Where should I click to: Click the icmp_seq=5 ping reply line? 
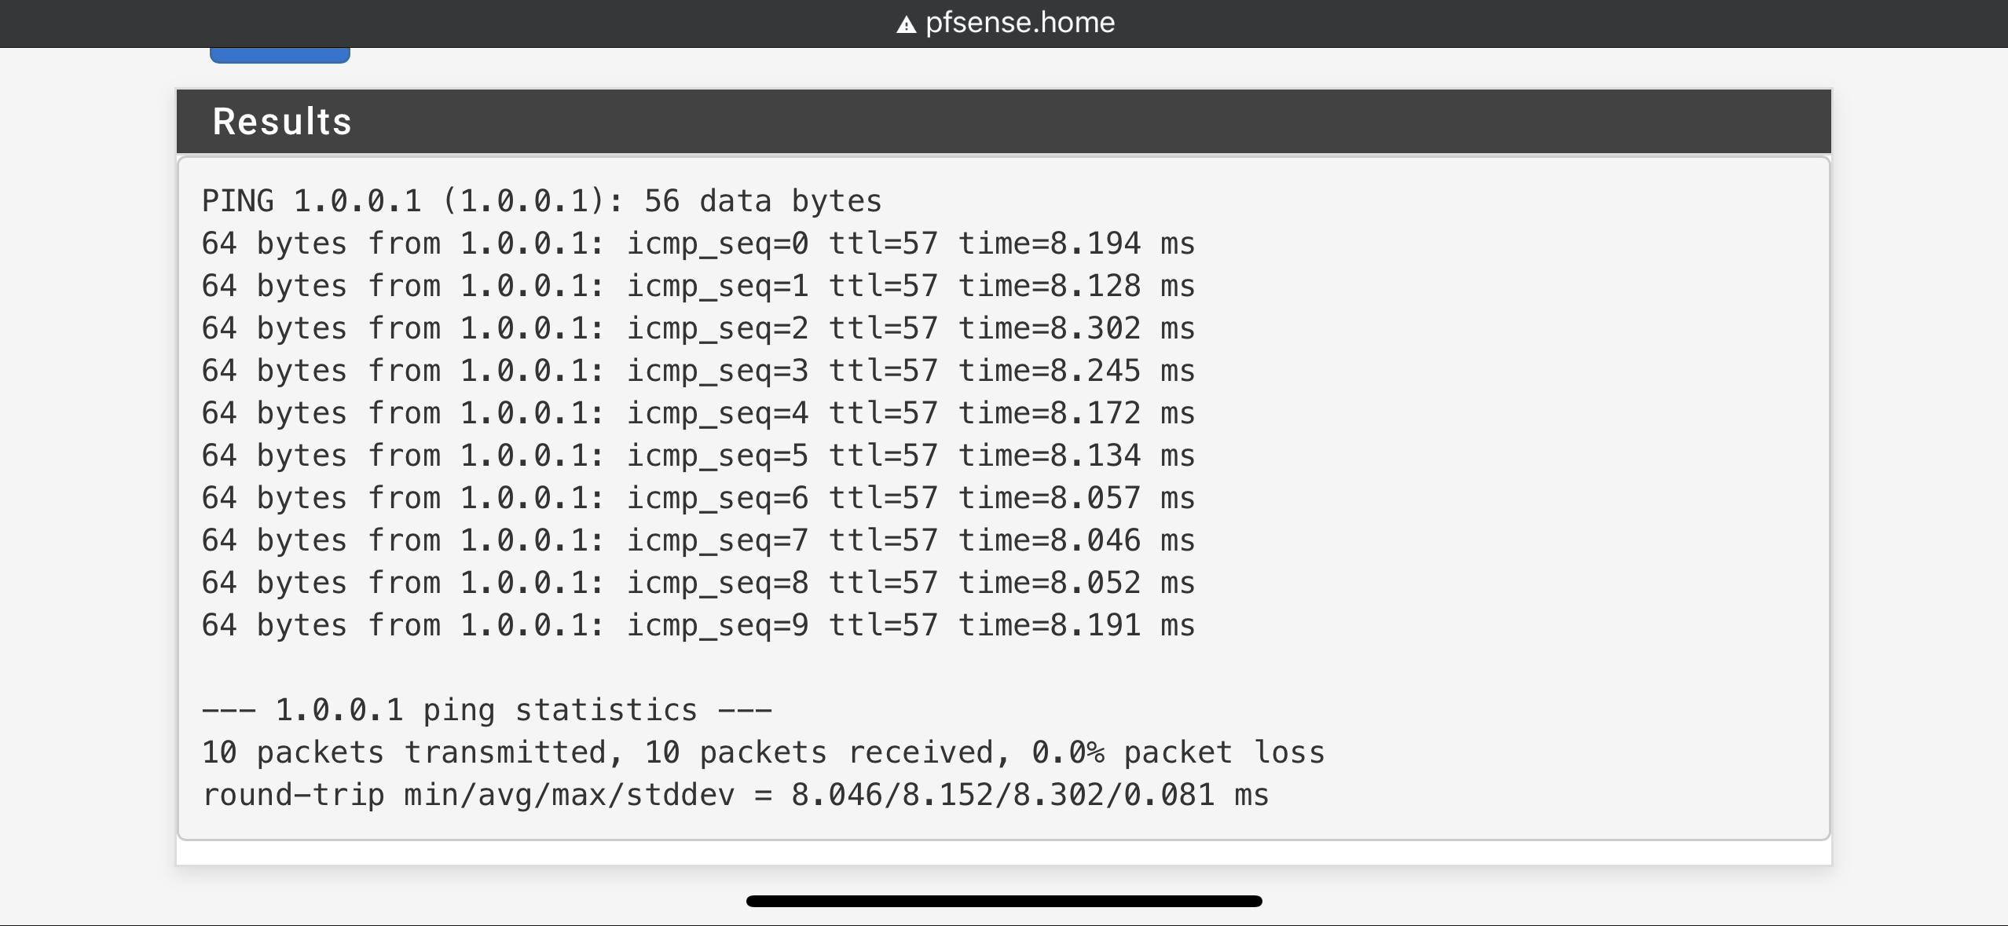(698, 456)
